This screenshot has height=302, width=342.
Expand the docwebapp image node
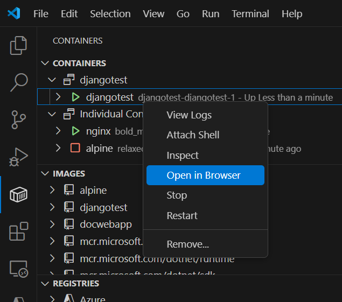[52, 224]
